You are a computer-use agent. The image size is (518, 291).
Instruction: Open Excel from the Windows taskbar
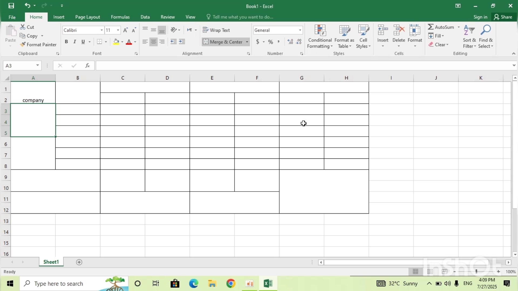pyautogui.click(x=268, y=283)
